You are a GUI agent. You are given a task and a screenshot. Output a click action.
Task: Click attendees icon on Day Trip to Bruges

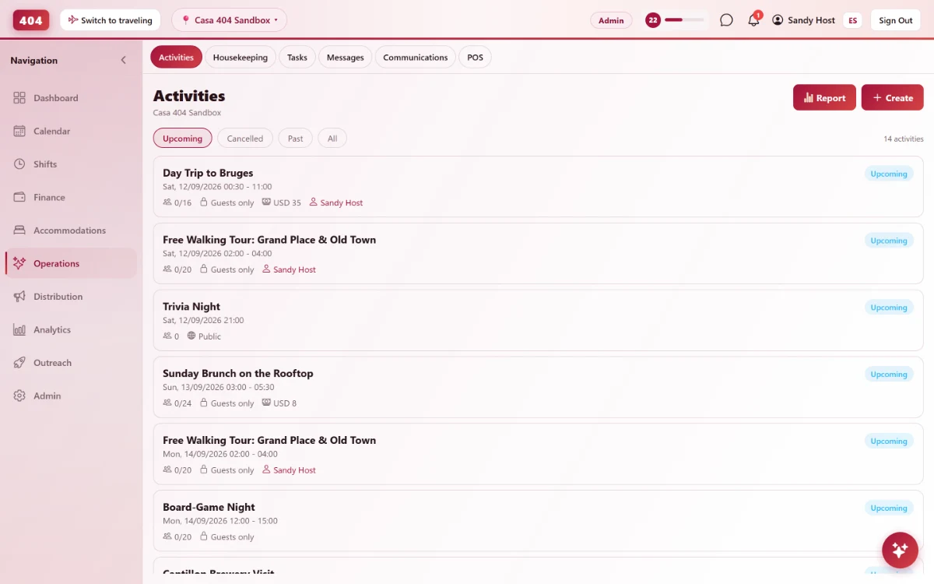click(167, 202)
